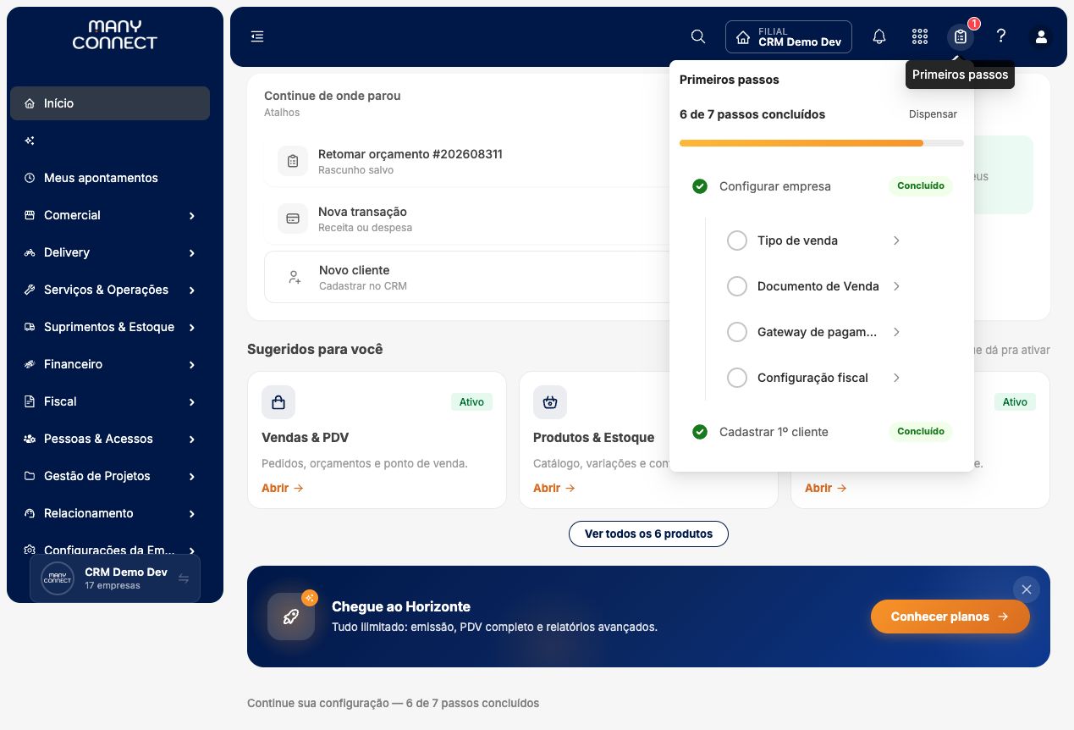Open the Configuração fiscal chevron arrow
1074x730 pixels.
point(896,378)
